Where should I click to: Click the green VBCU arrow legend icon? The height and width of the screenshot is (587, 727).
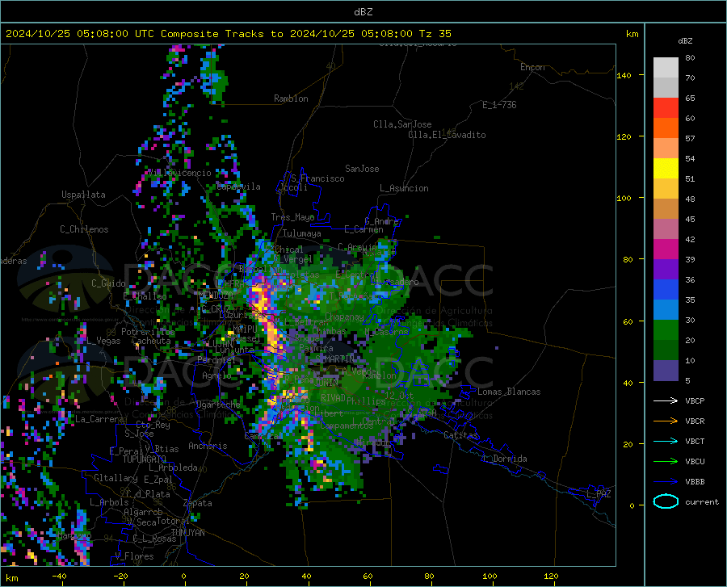[666, 461]
